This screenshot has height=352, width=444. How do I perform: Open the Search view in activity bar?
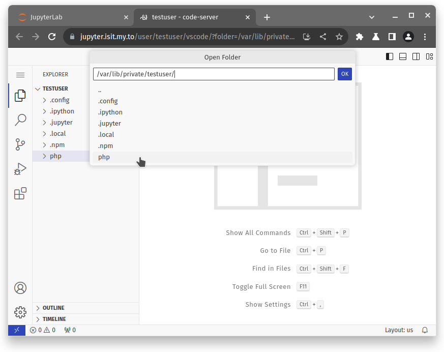pos(20,120)
